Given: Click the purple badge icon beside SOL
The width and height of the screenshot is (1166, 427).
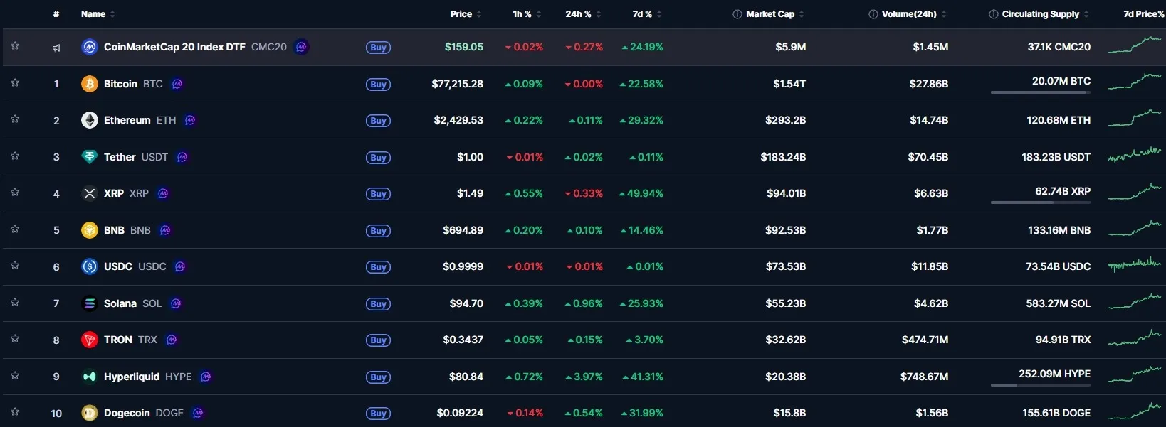Looking at the screenshot, I should tap(176, 303).
